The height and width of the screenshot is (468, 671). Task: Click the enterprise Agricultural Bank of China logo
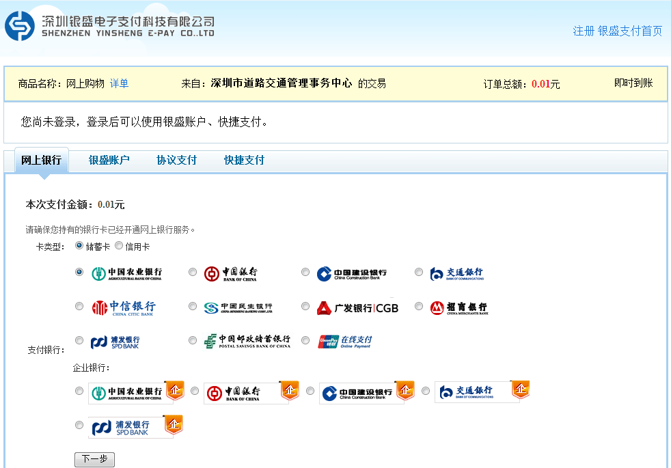click(136, 392)
